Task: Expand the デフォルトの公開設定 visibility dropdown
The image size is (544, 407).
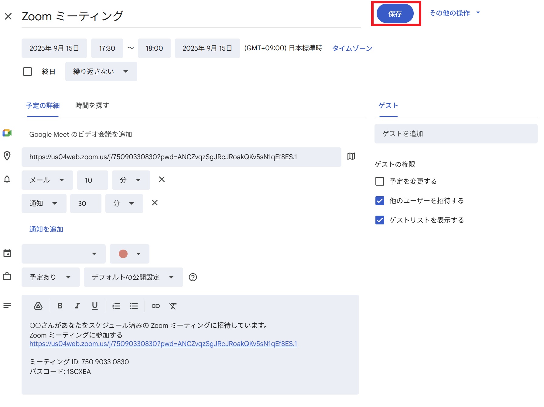Action: [x=133, y=277]
